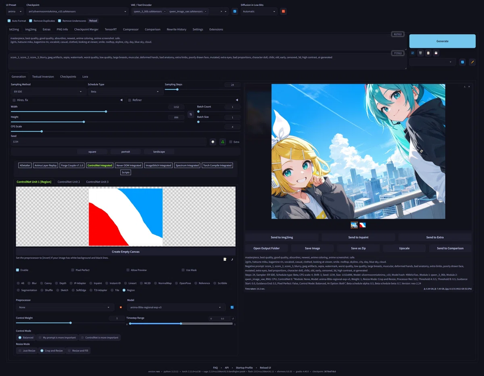
Task: Check the Use Mask checkbox
Action: [183, 270]
